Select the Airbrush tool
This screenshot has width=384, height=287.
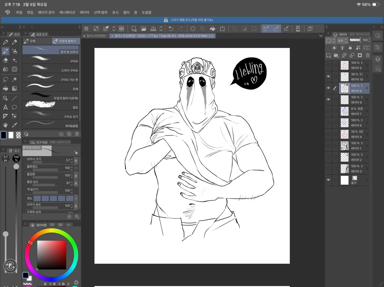point(14,51)
